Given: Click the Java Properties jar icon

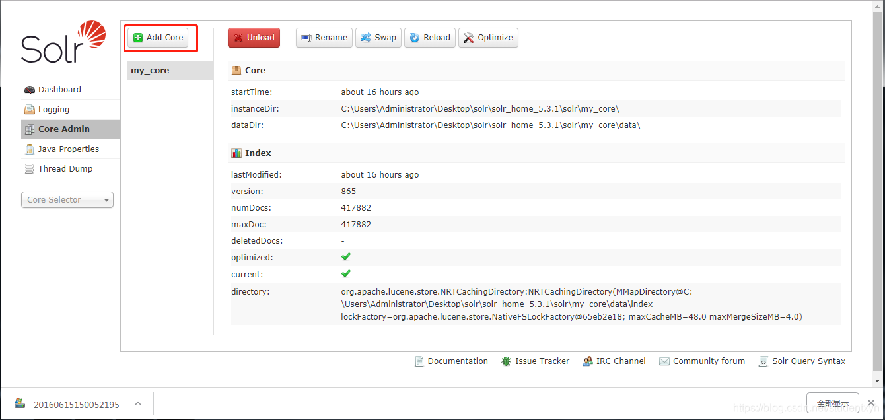Looking at the screenshot, I should click(x=29, y=149).
